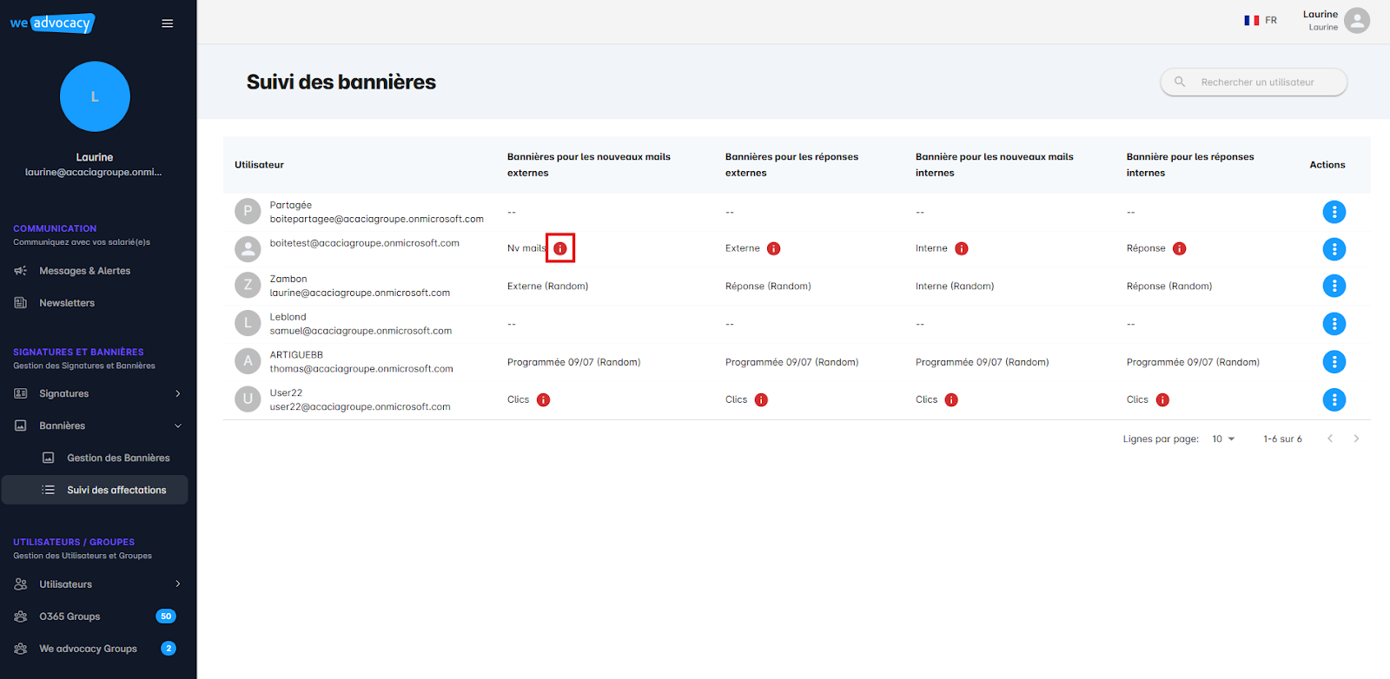
Task: Click info icon in User22 réponses externes
Action: [761, 399]
